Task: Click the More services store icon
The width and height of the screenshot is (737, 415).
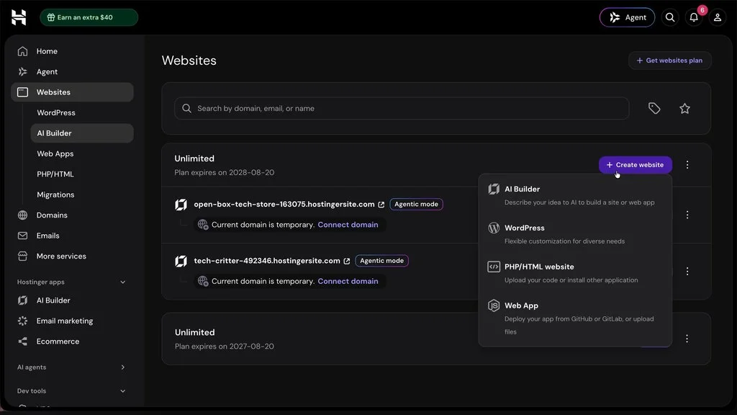Action: (22, 256)
